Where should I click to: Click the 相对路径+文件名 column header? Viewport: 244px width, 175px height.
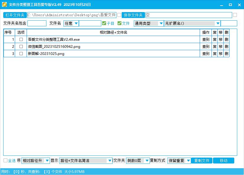click(113, 32)
